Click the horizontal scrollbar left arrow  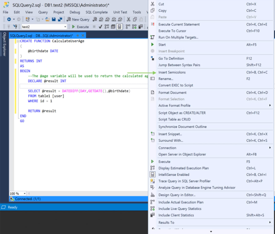(x=29, y=193)
